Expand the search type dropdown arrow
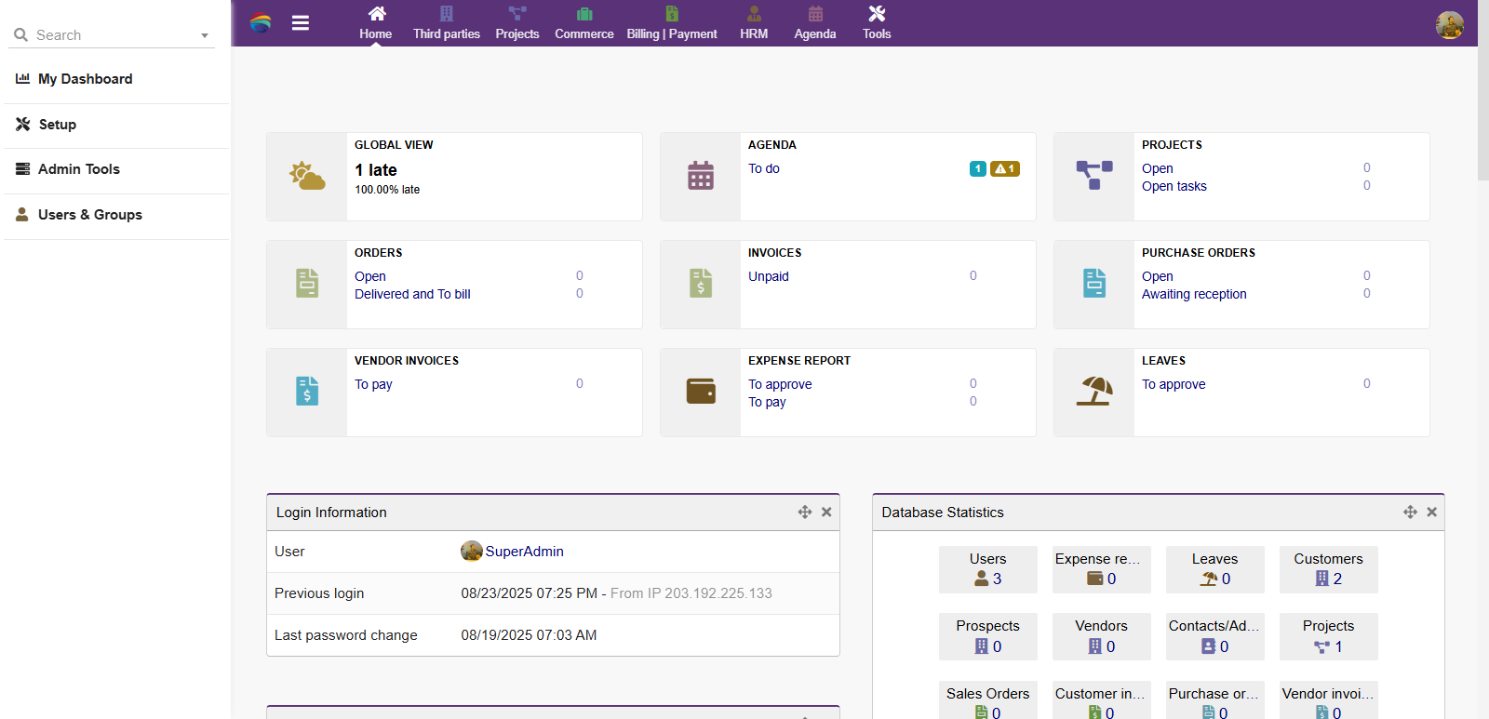Viewport: 1489px width, 719px height. (x=205, y=36)
